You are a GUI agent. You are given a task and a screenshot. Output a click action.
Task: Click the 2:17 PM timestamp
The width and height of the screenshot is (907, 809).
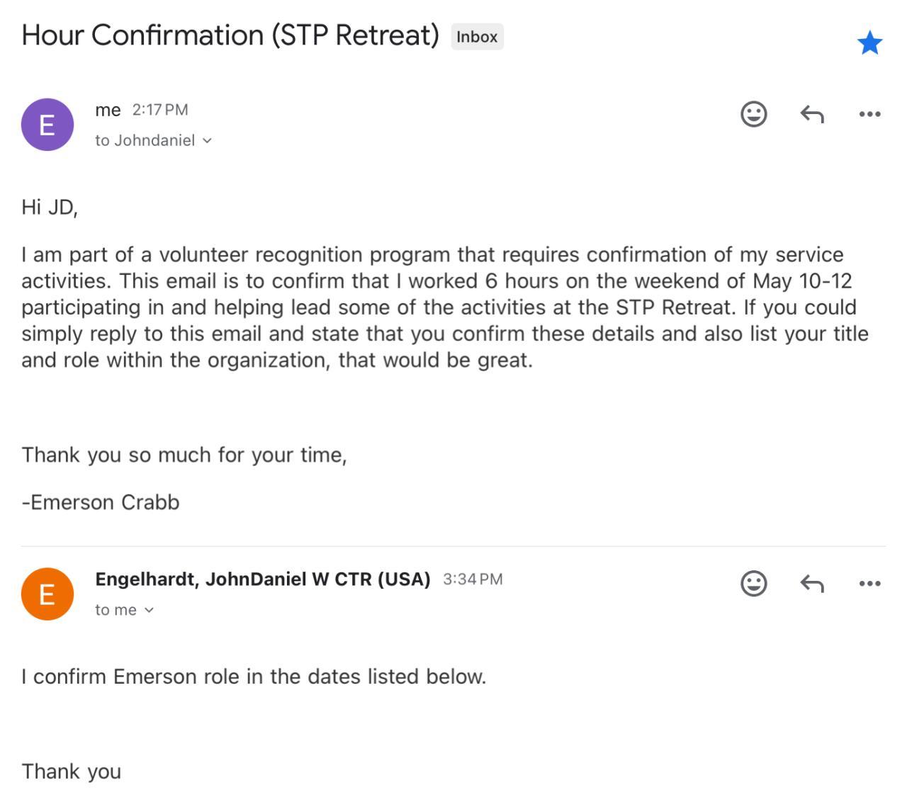(160, 110)
